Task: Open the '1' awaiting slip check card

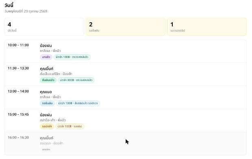Action: (207, 27)
